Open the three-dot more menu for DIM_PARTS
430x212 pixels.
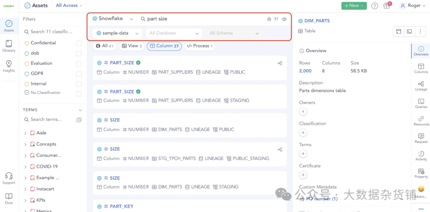(420, 31)
